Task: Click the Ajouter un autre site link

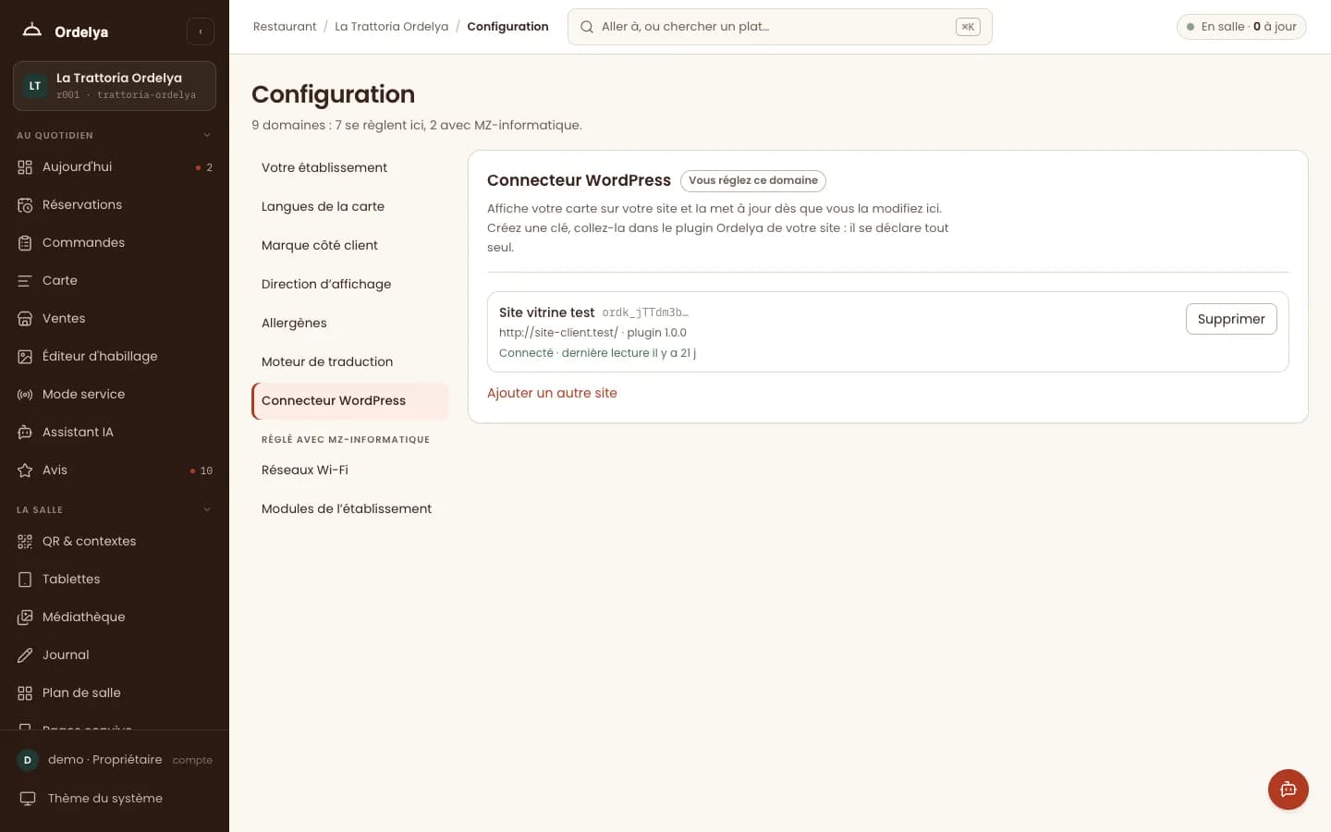Action: [552, 393]
